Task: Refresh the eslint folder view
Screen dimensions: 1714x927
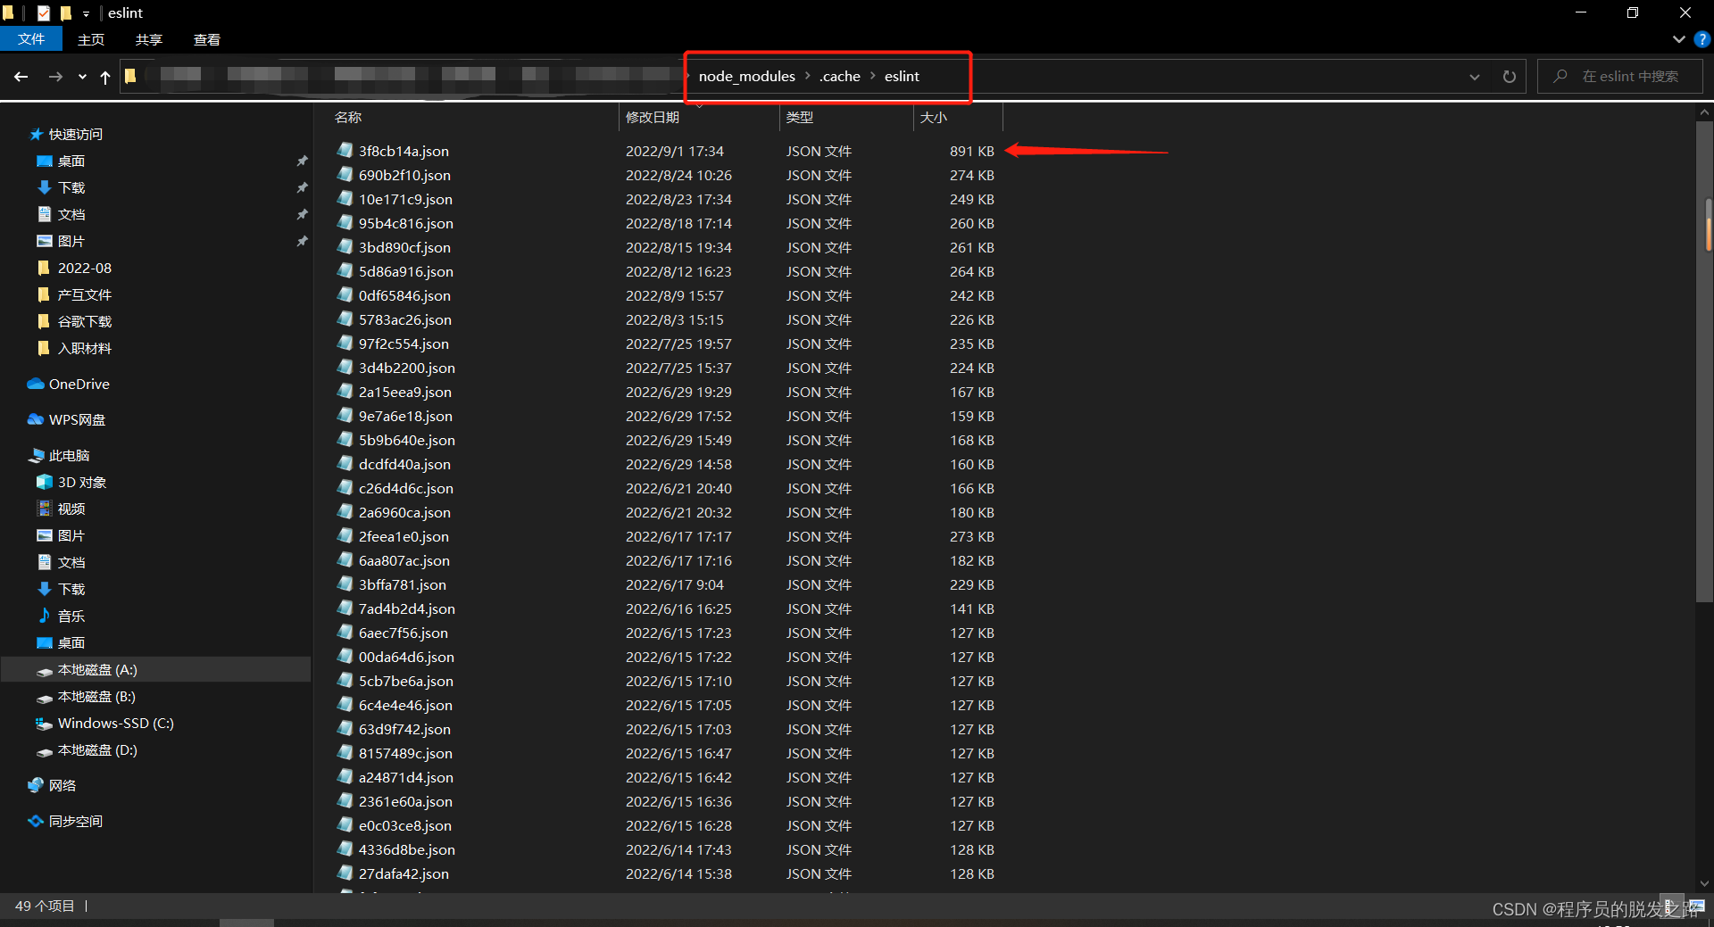Action: pos(1509,77)
